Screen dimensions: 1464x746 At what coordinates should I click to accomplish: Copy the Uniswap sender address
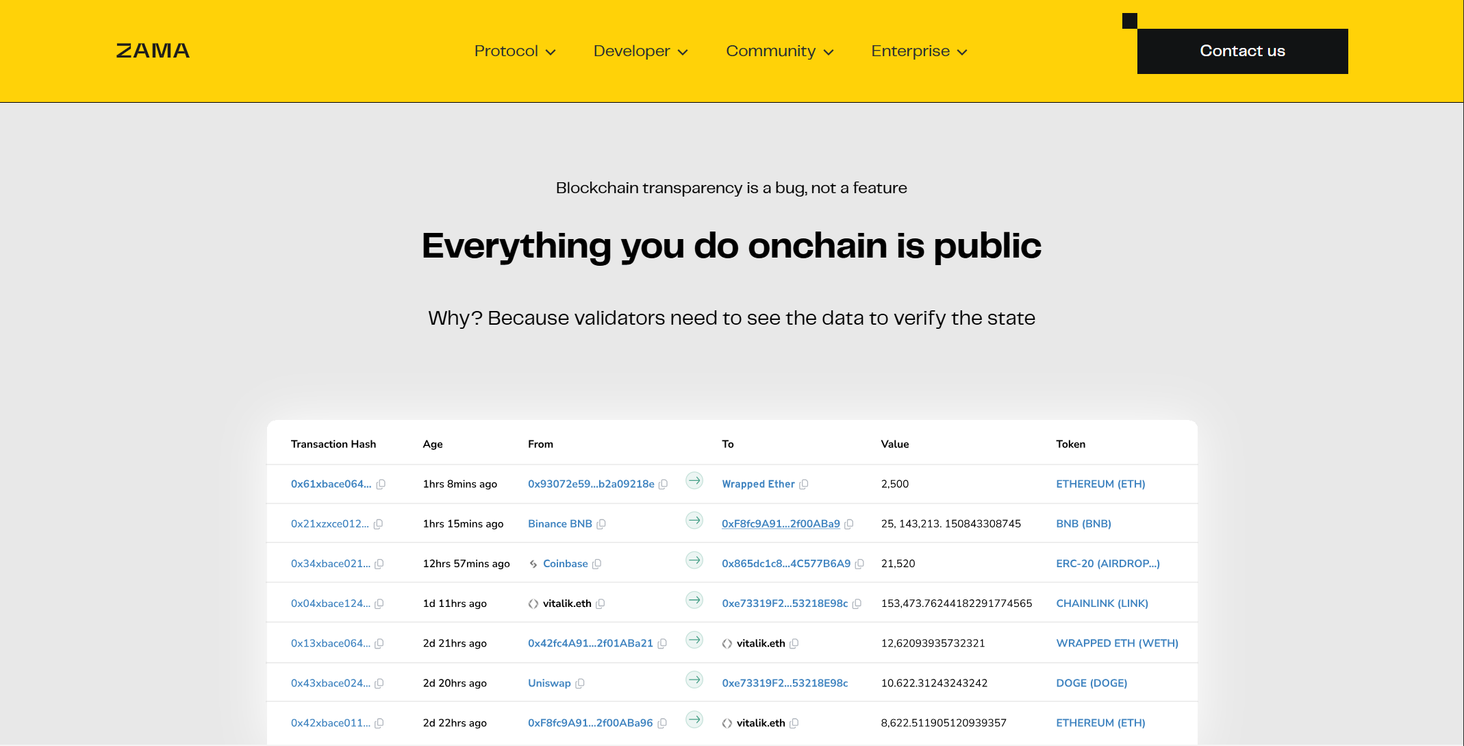(580, 684)
